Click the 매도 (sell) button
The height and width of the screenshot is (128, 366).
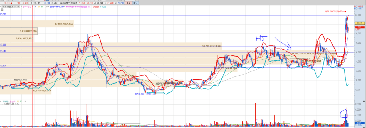[x=135, y=3]
